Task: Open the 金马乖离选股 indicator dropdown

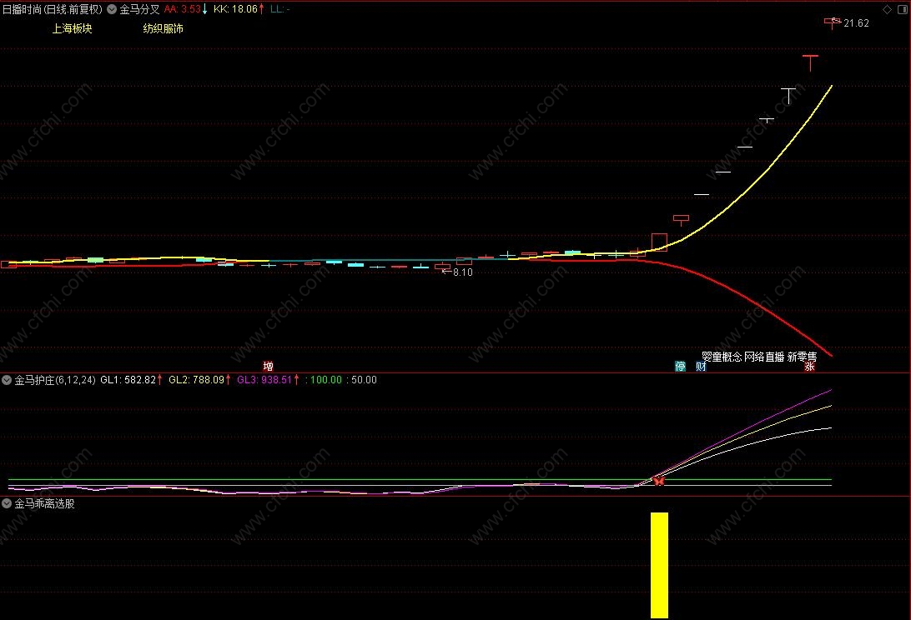Action: [x=7, y=503]
